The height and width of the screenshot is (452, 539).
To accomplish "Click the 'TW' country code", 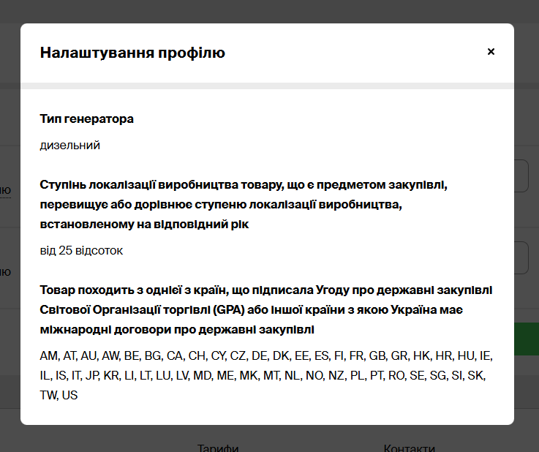I will click(x=48, y=395).
